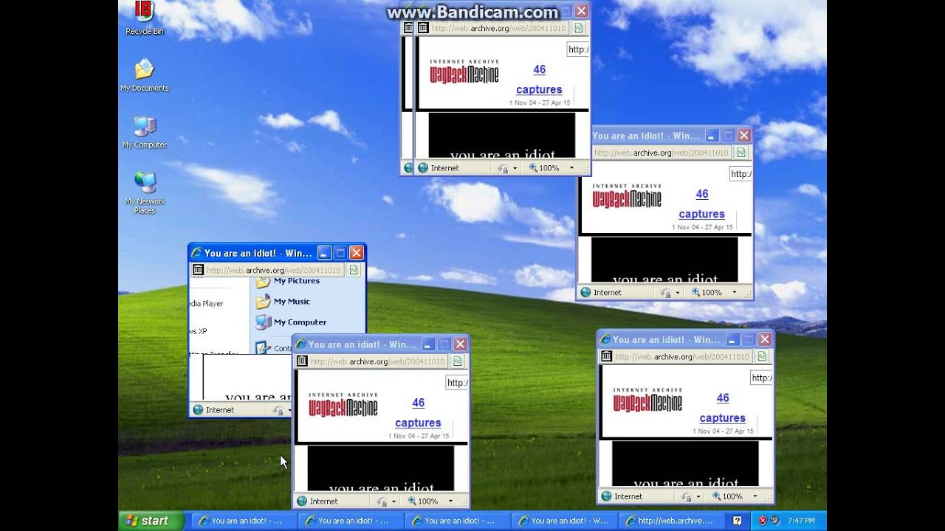Switch to the taskbar button ending in 'W...'
Screen dimensions: 945x531
tap(563, 521)
